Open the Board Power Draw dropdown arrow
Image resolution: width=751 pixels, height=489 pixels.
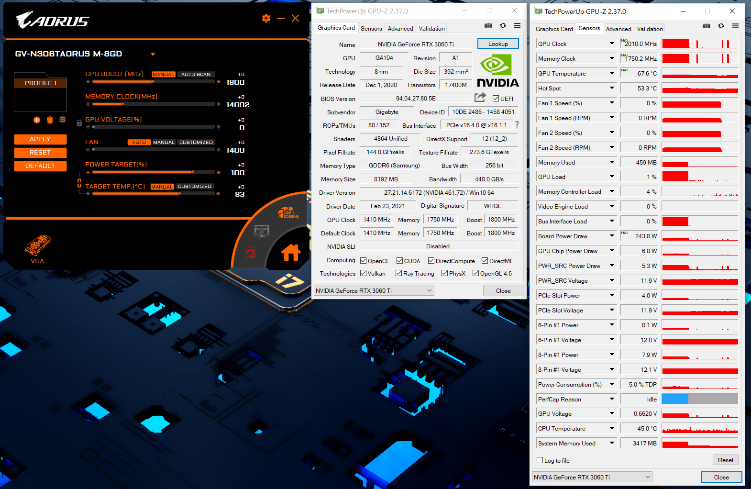pyautogui.click(x=612, y=236)
